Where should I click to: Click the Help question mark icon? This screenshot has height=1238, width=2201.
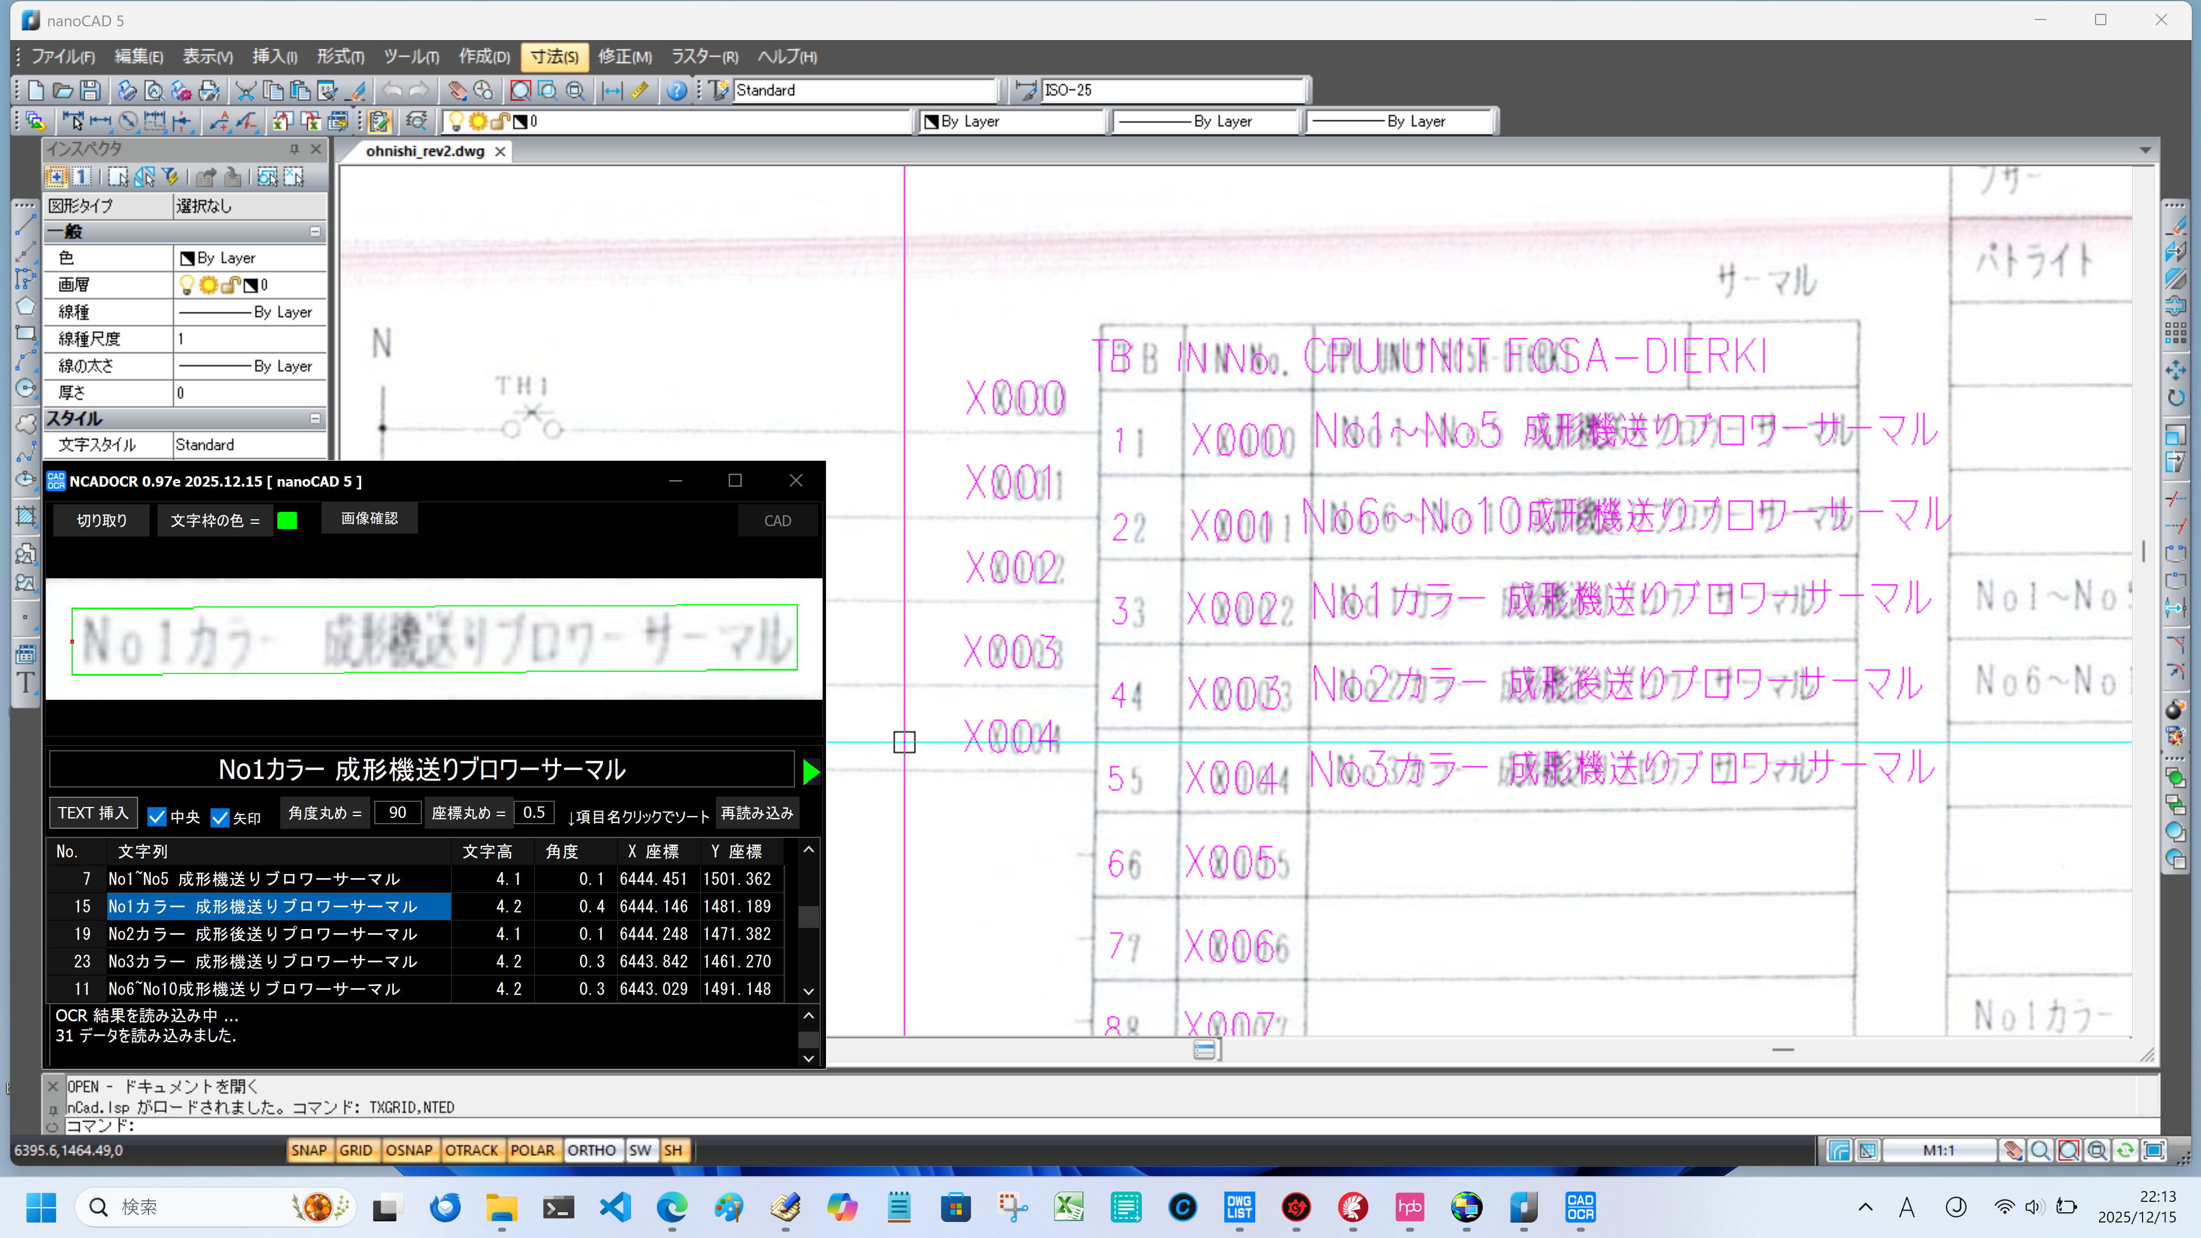point(676,91)
